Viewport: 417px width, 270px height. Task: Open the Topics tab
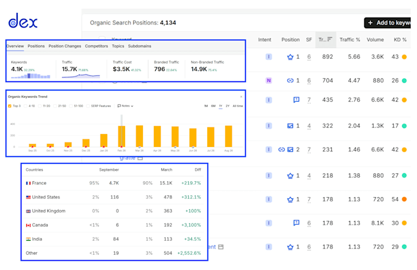click(118, 46)
